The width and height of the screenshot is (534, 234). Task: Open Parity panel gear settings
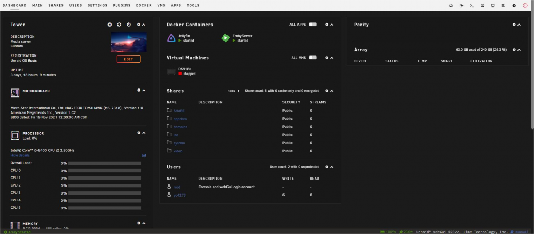pyautogui.click(x=514, y=25)
